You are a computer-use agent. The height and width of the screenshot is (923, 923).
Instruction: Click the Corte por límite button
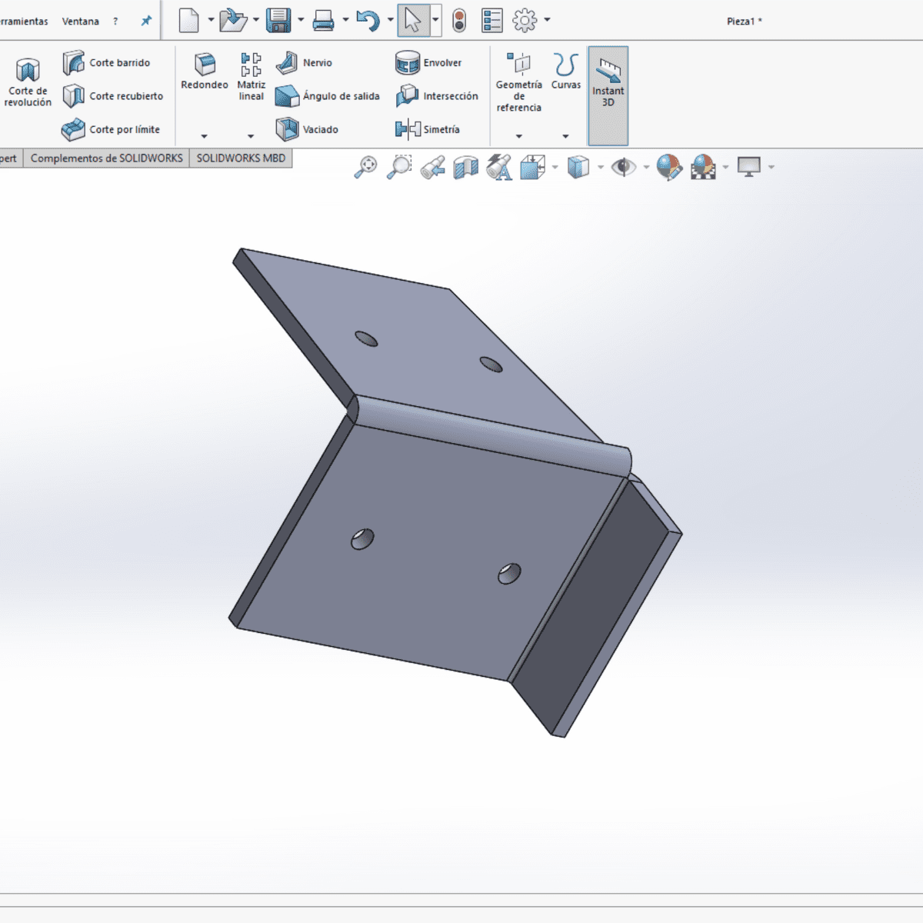coord(112,129)
